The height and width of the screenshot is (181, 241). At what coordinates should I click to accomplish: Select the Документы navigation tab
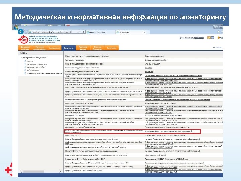point(69,48)
